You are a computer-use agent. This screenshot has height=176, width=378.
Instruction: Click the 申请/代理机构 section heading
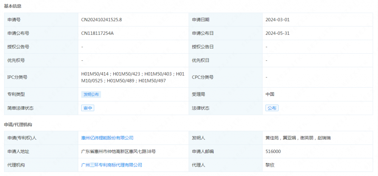18,125
